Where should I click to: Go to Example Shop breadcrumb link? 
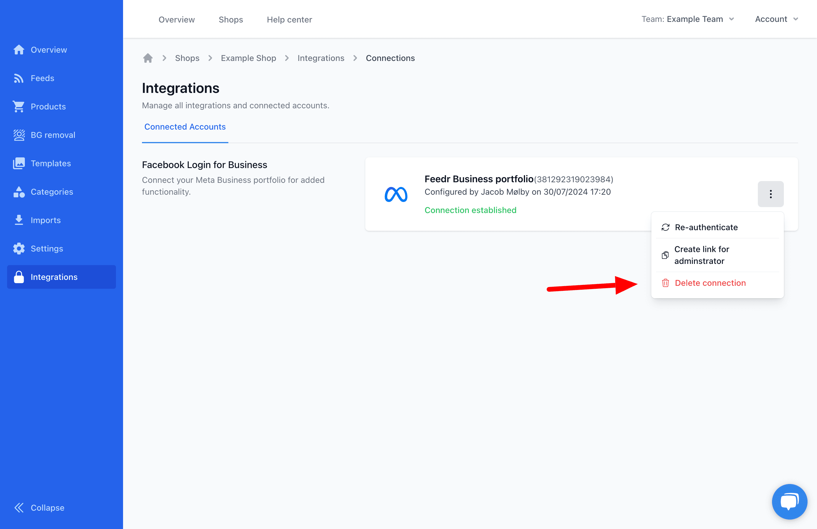click(248, 58)
